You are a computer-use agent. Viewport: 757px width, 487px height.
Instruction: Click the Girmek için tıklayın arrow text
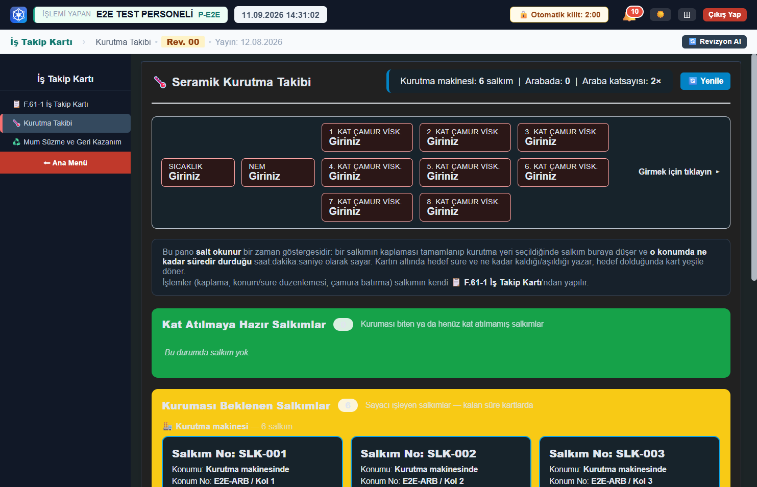tap(679, 172)
